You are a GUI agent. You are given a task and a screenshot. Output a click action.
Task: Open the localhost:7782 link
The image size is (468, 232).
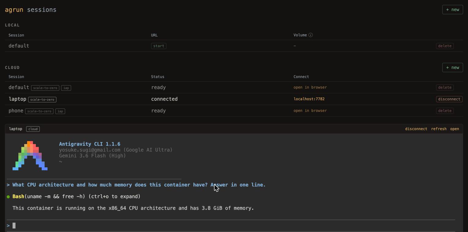coord(309,99)
